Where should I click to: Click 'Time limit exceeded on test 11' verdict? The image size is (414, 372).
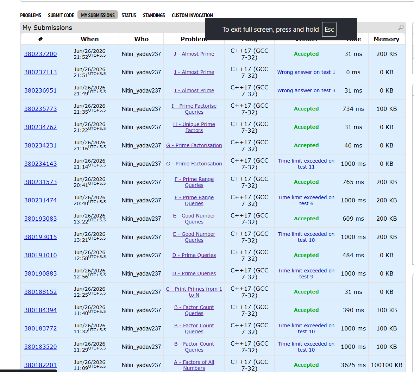click(x=306, y=164)
